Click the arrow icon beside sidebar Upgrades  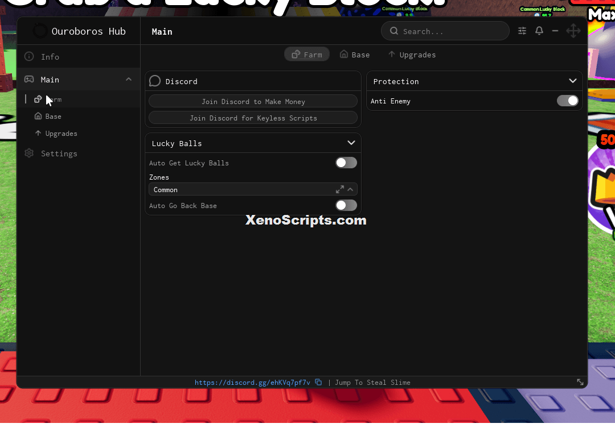[x=38, y=133]
